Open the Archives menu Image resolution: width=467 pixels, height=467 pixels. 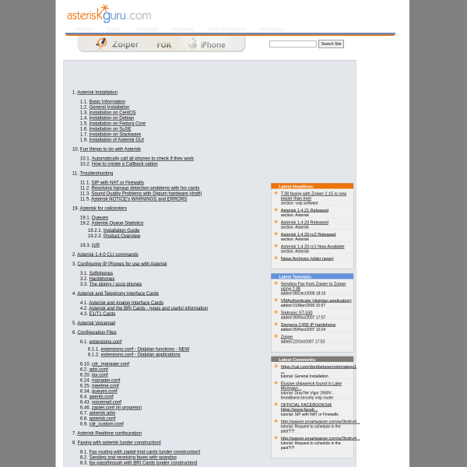click(x=272, y=30)
